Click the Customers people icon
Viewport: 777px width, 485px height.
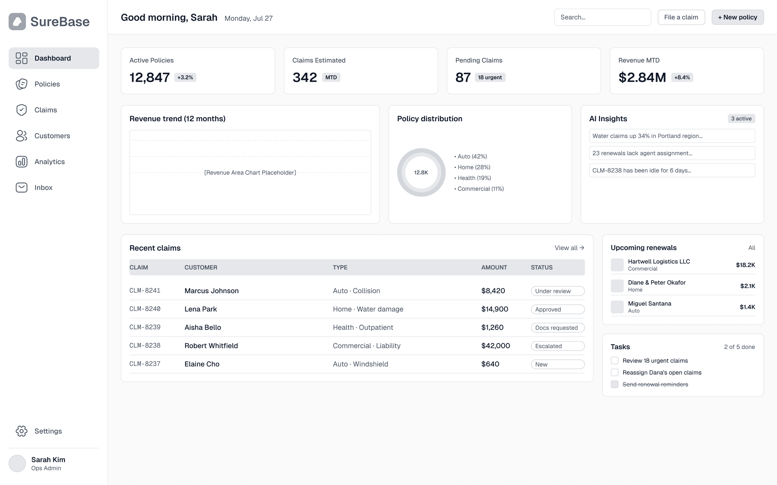(22, 136)
